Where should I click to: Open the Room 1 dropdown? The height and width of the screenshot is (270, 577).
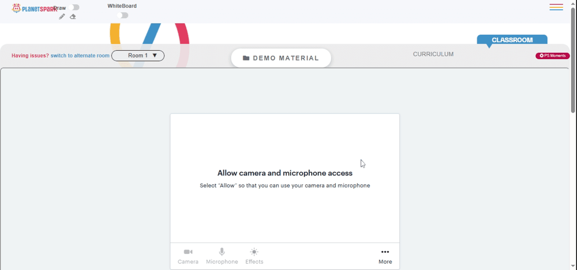click(x=138, y=55)
